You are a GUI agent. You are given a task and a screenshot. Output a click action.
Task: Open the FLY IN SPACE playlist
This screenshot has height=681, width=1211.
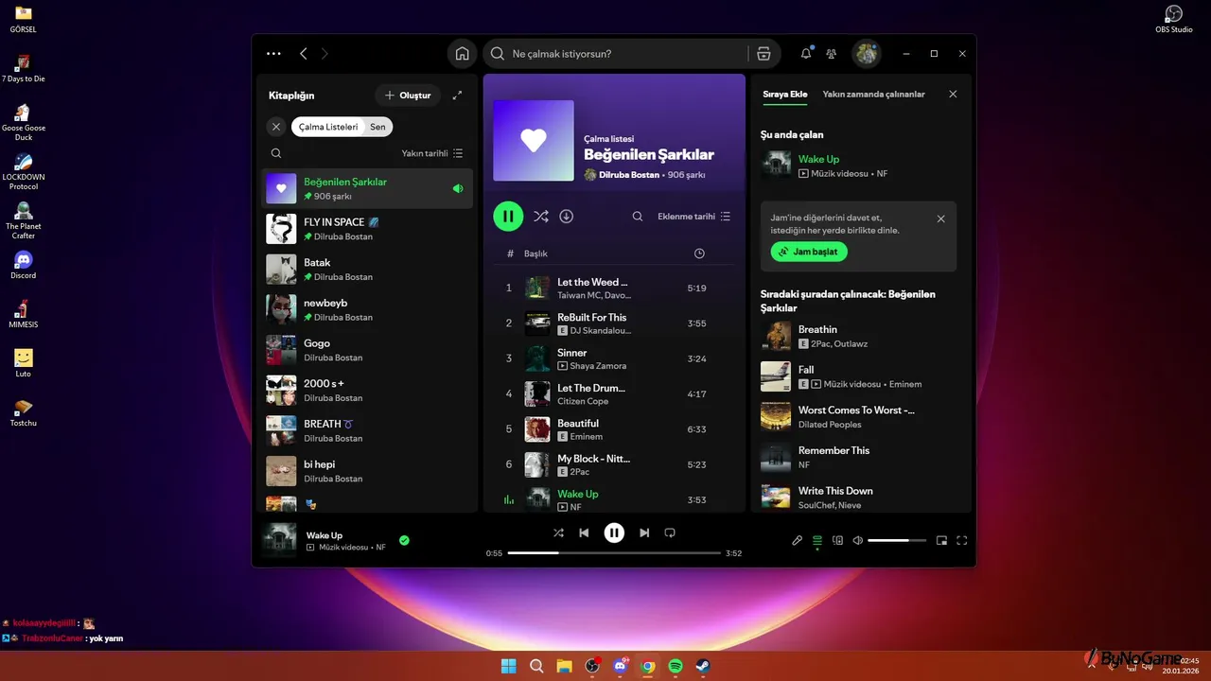pyautogui.click(x=367, y=229)
